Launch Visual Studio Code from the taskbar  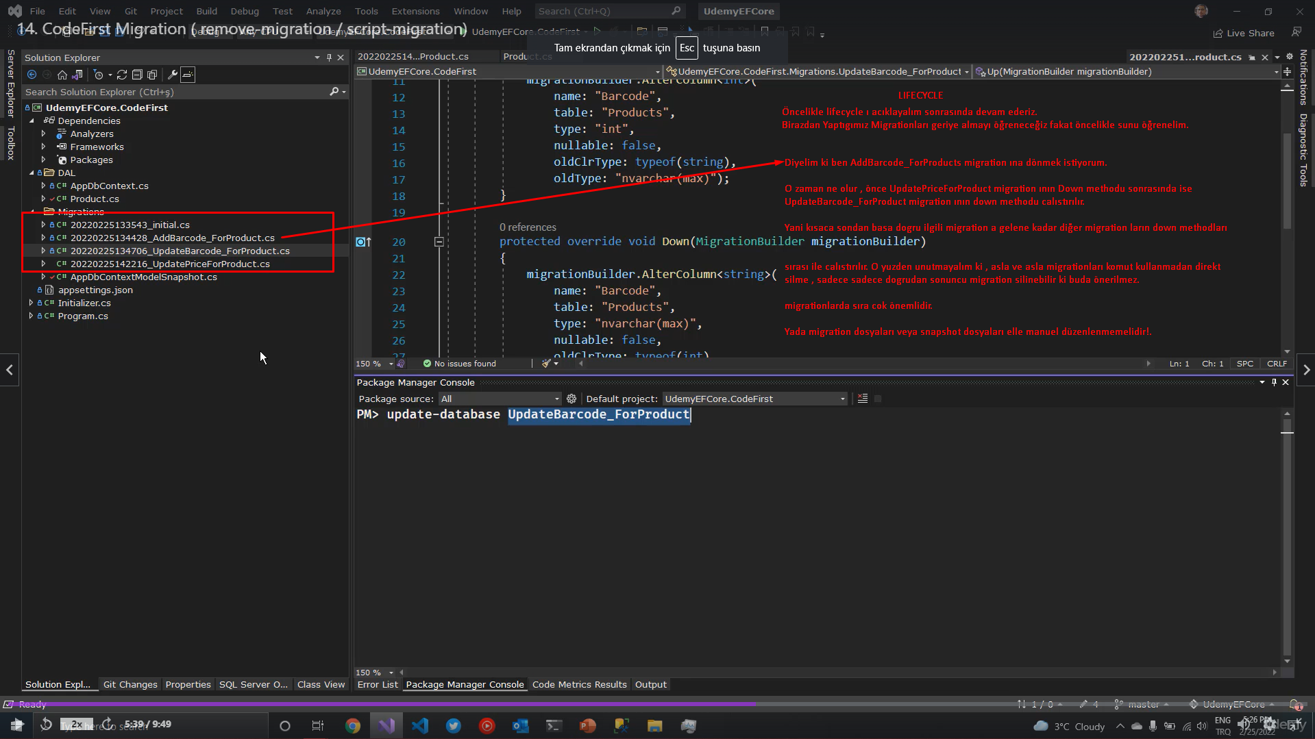coord(420,726)
